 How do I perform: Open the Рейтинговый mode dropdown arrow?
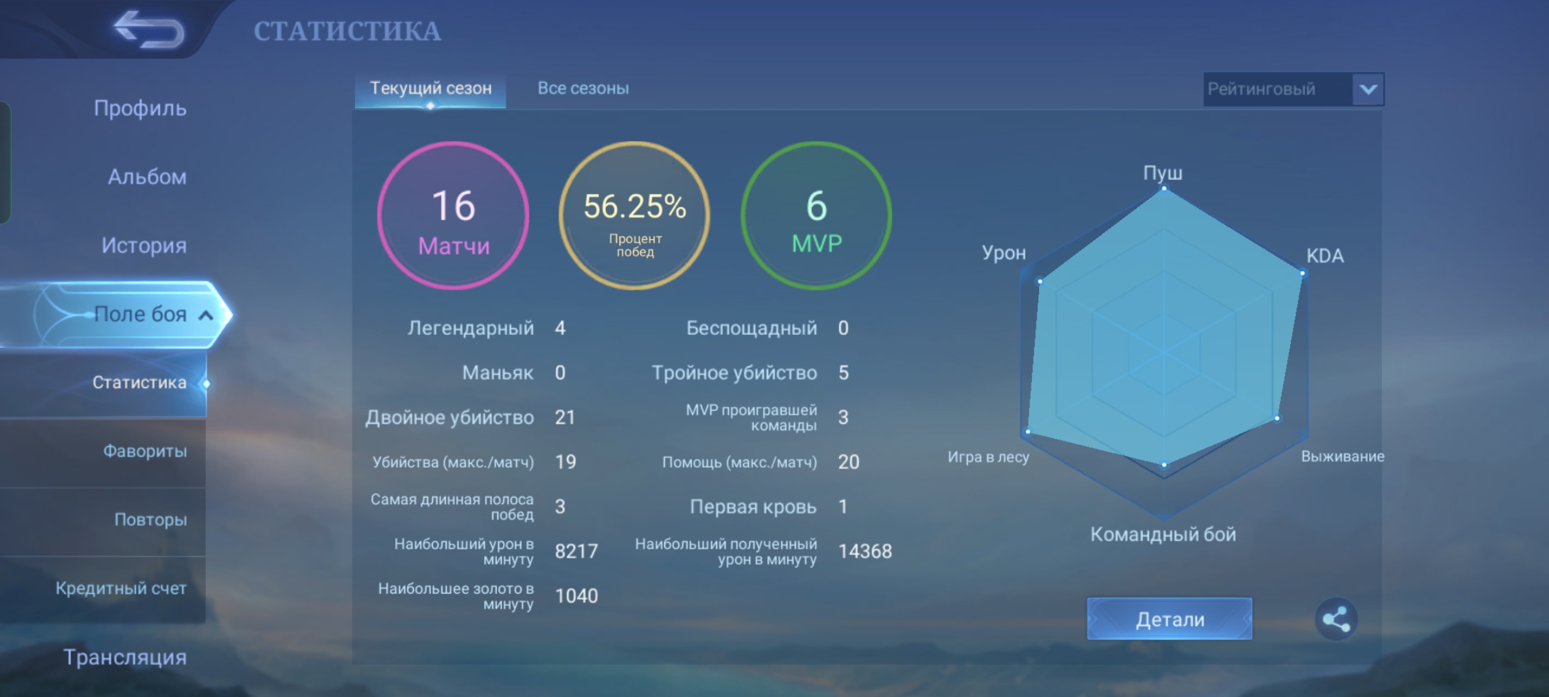pyautogui.click(x=1368, y=89)
